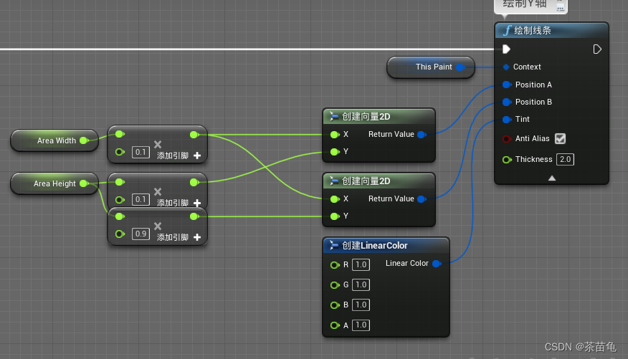Image resolution: width=628 pixels, height=359 pixels.
Task: Click 添加引脚 on the 0.9 multiply node
Action: point(179,237)
